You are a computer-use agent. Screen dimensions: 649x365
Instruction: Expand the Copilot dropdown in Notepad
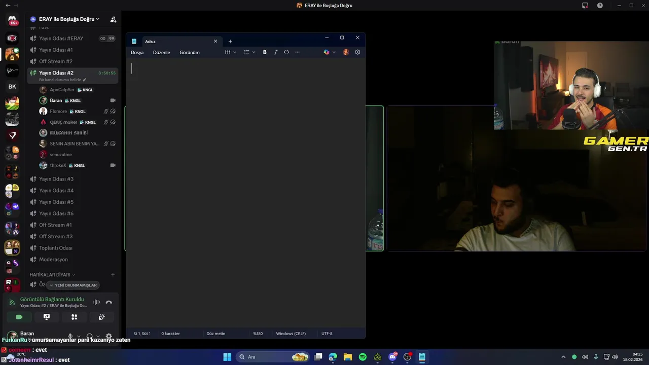[334, 52]
